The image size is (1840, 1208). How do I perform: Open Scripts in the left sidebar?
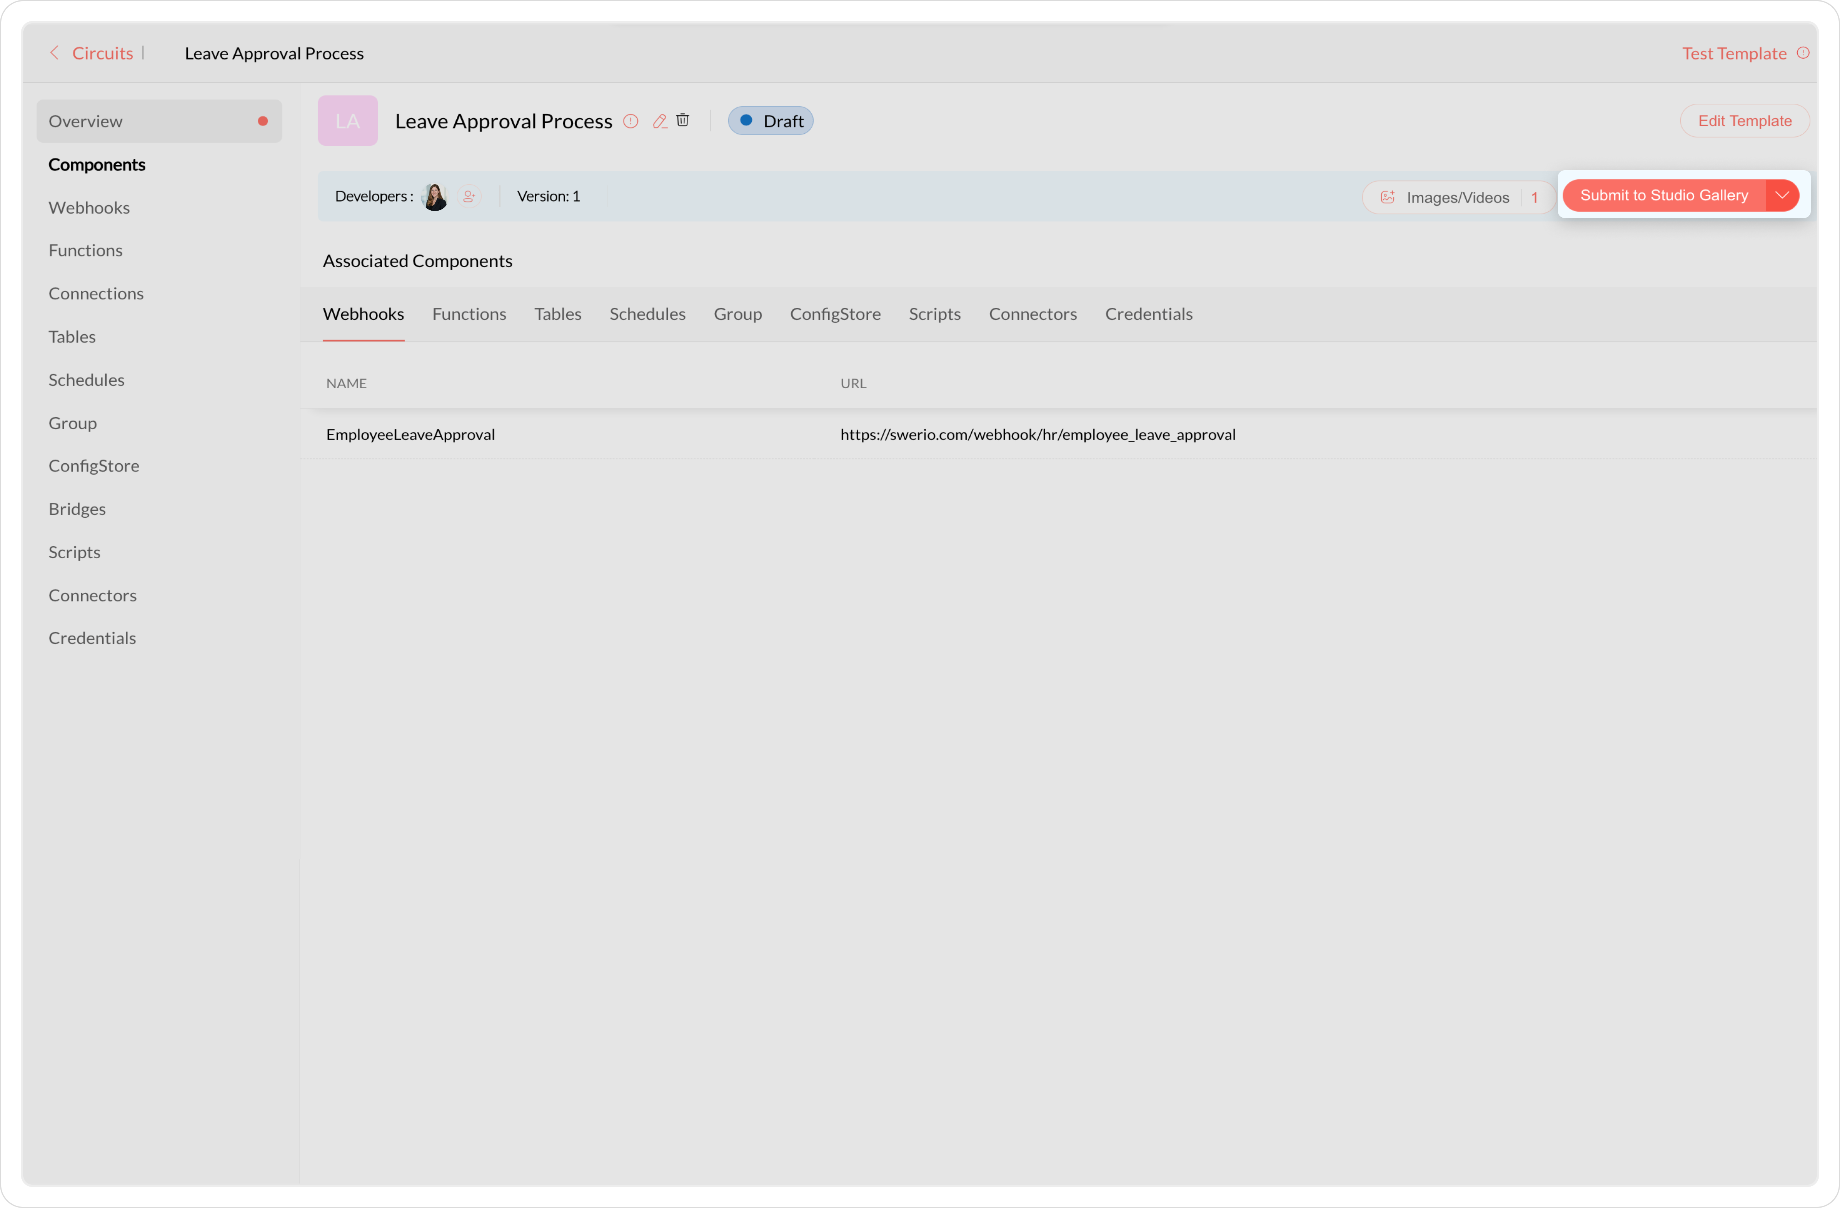click(74, 552)
